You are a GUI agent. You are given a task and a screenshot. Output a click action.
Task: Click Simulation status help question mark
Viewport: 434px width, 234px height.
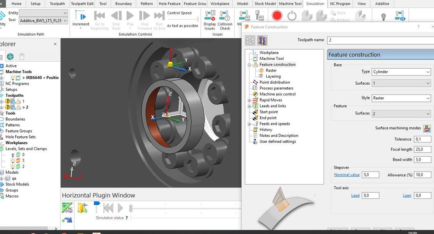point(127,218)
